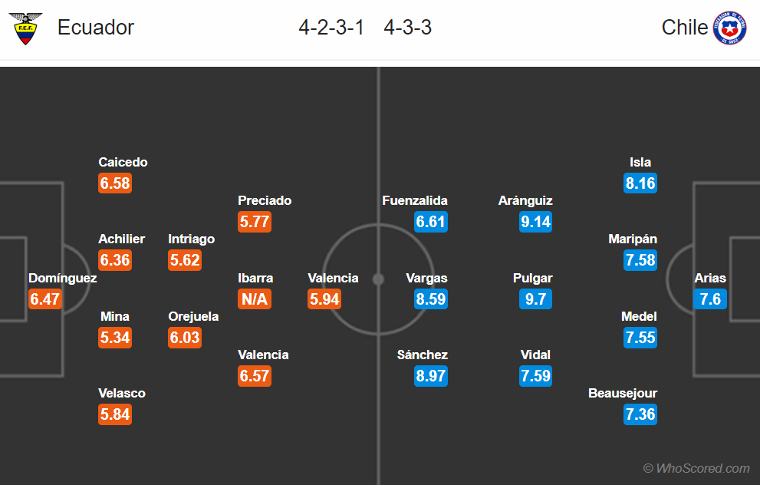
Task: Open player Vidal's name link
Action: pos(535,355)
